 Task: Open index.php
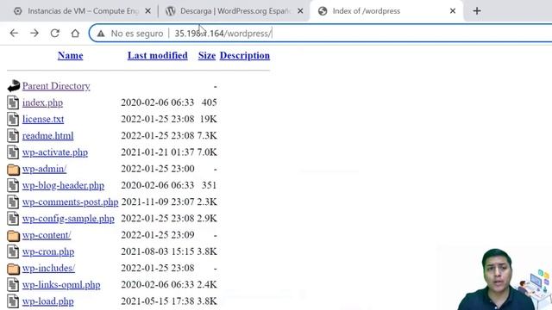42,102
